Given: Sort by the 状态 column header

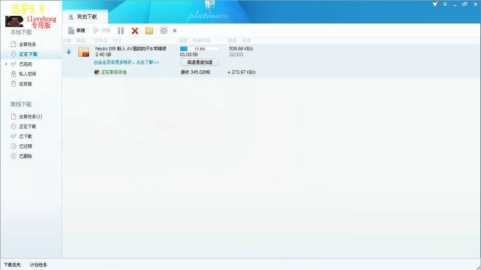Looking at the screenshot, I should click(x=67, y=41).
